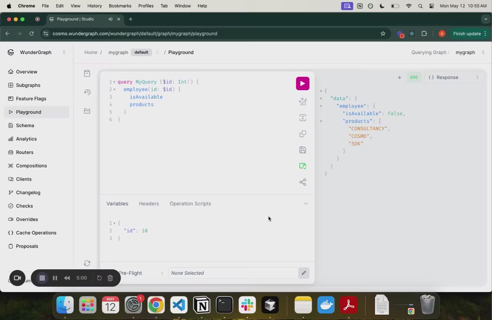Stop the screen recording
Screen dimensions: 492x320
point(42,278)
